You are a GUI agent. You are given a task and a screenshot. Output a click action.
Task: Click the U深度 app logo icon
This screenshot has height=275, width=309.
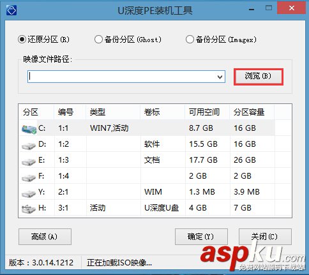click(11, 10)
